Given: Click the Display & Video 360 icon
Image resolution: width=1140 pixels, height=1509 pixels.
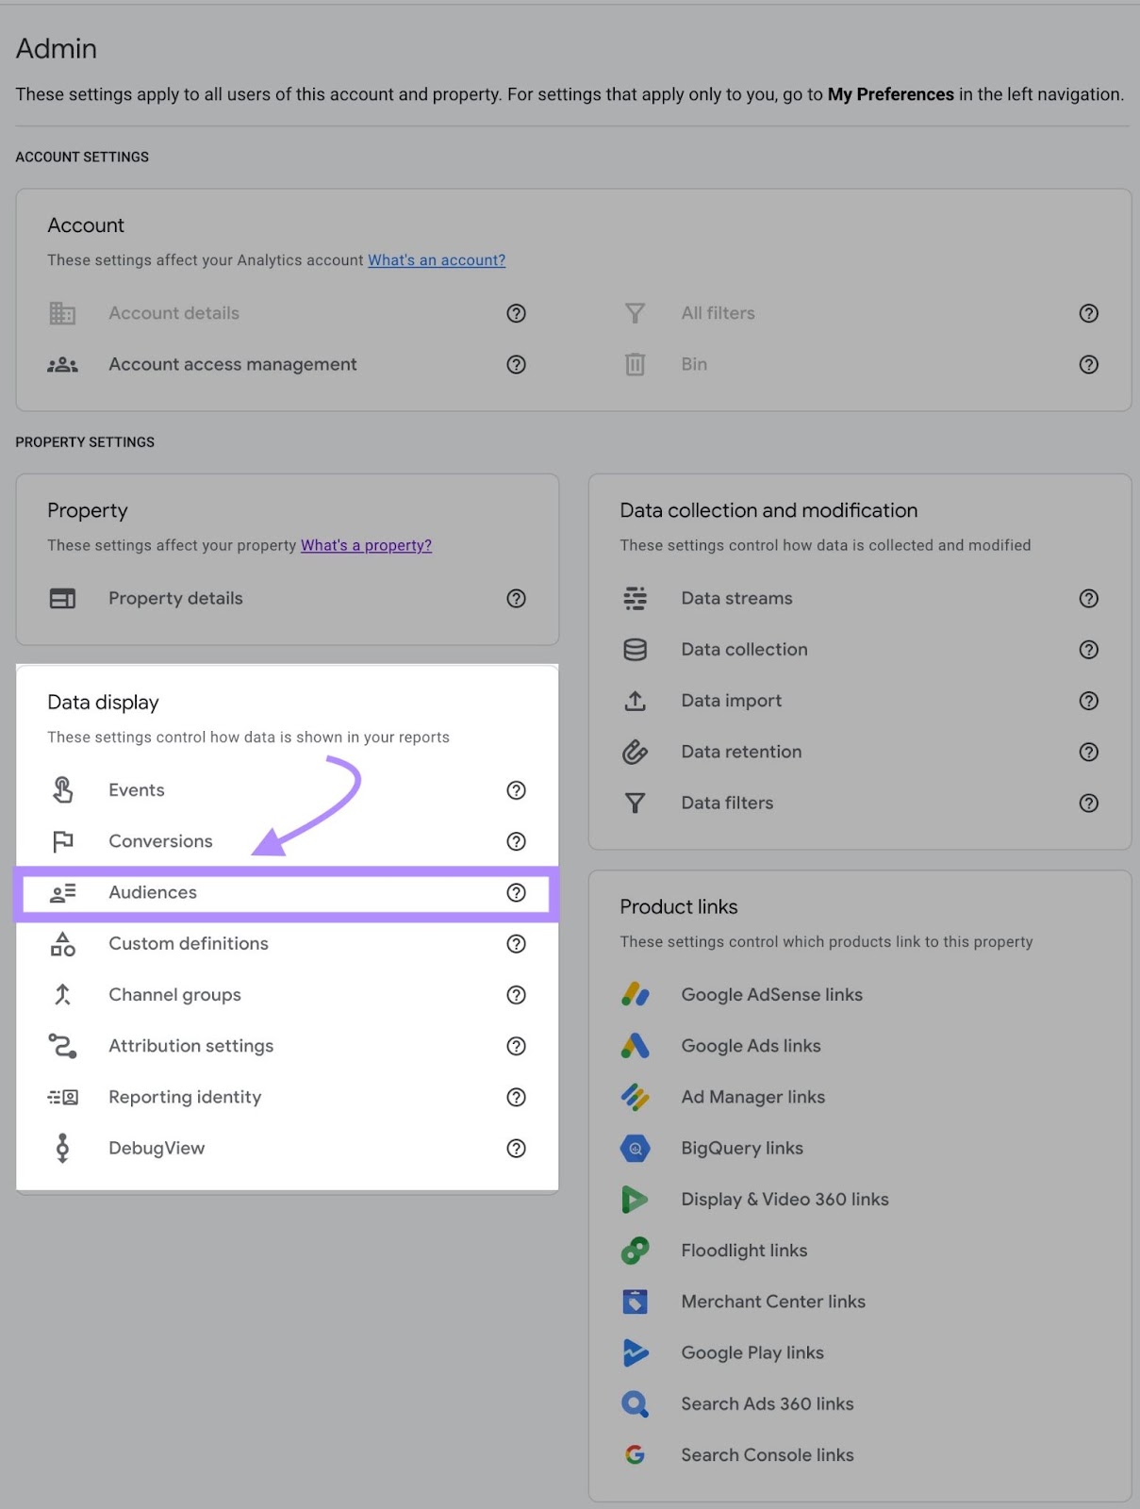Looking at the screenshot, I should coord(636,1199).
